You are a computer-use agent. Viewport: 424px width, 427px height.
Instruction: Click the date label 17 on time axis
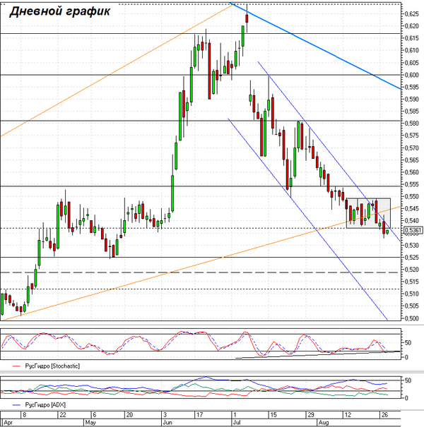click(200, 415)
